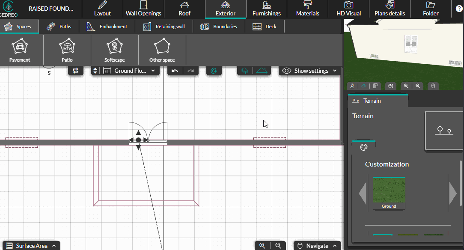
Task: Undo the last action
Action: 174,71
